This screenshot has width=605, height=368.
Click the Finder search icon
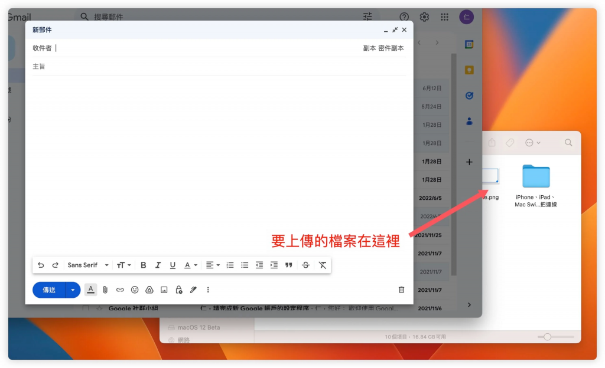click(568, 143)
